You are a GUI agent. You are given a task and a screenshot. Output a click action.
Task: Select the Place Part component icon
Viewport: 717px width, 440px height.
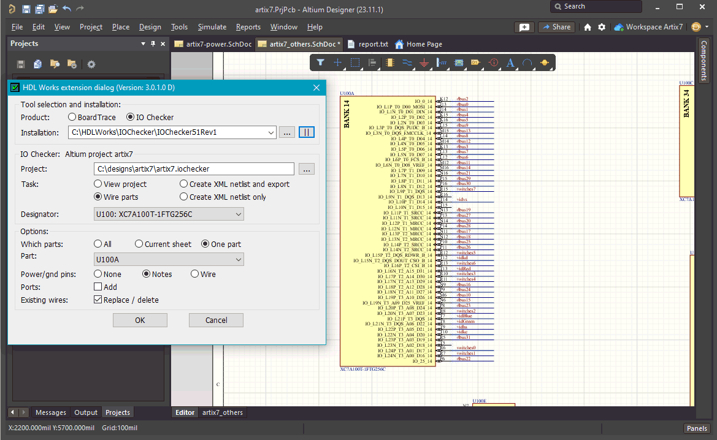[389, 63]
